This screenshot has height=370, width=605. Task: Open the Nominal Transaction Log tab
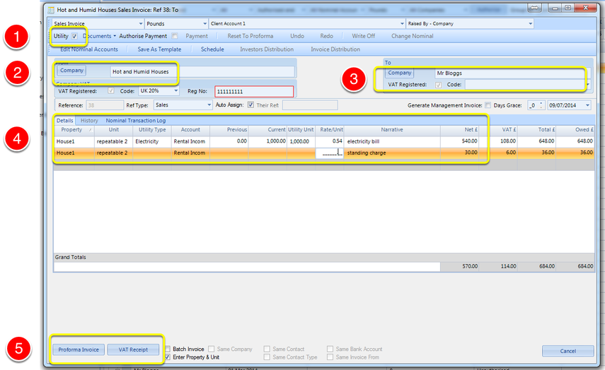pyautogui.click(x=136, y=121)
